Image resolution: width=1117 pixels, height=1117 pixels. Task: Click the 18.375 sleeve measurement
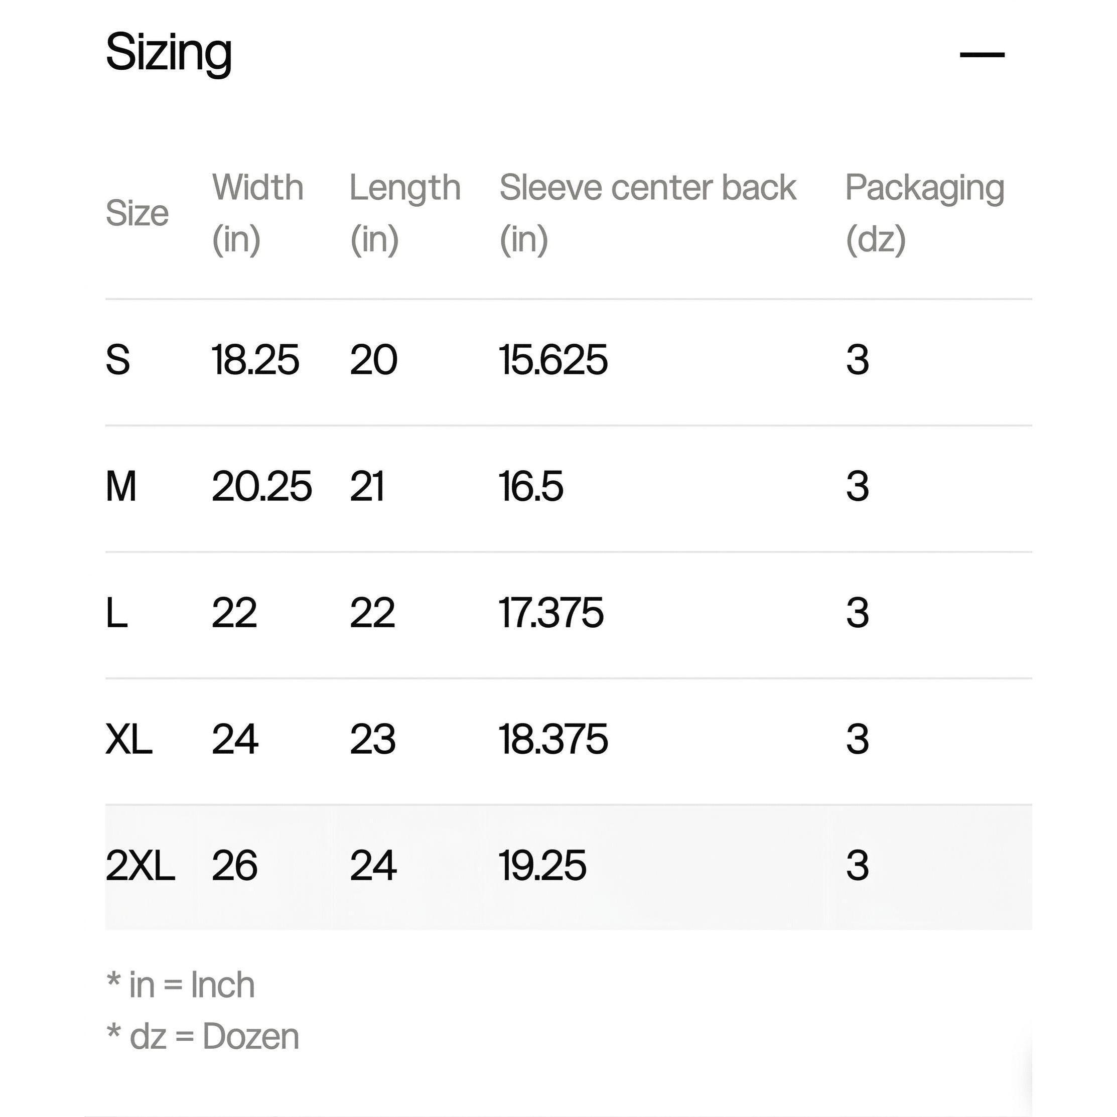coord(552,739)
